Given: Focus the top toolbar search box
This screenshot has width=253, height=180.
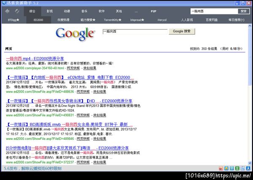Looking at the screenshot, I should point(214,11).
